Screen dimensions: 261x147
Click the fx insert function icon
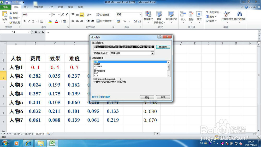click(x=43, y=32)
